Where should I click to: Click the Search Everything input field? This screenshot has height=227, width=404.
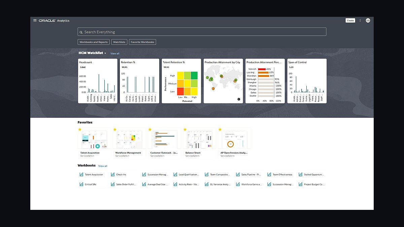(202, 32)
